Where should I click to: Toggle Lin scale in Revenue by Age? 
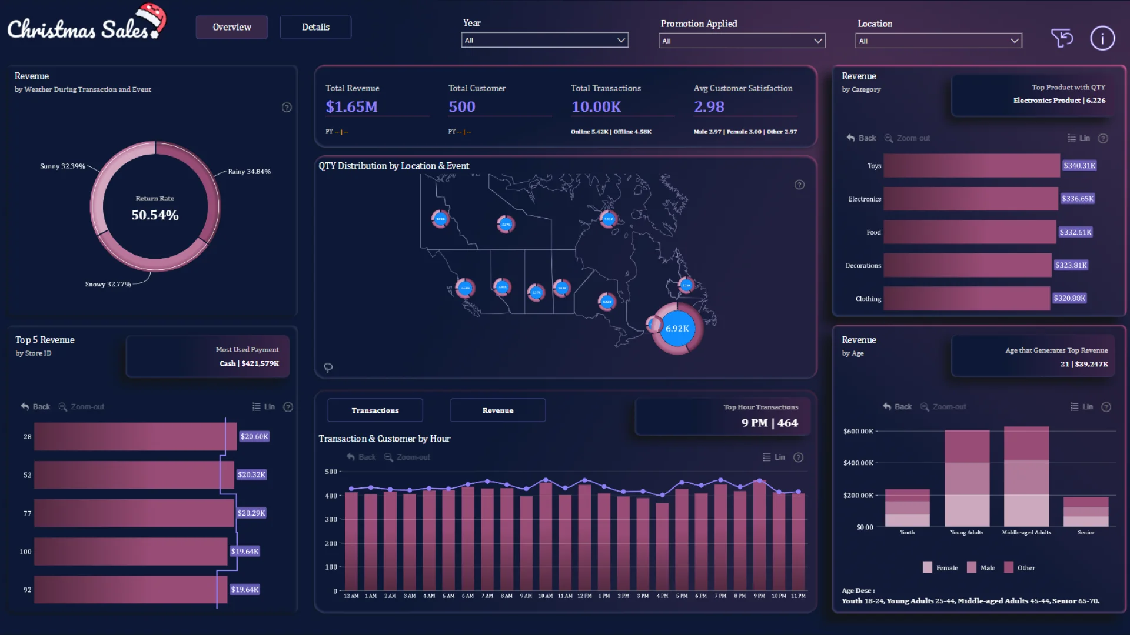click(1081, 406)
